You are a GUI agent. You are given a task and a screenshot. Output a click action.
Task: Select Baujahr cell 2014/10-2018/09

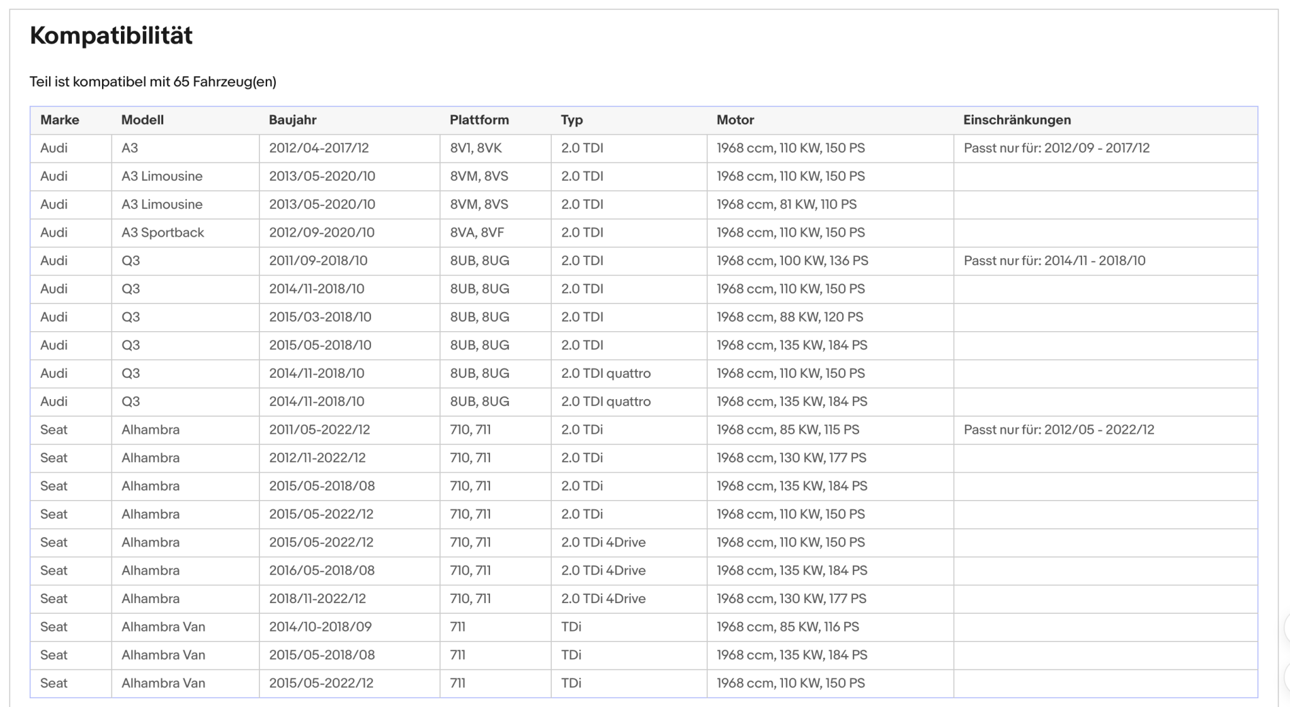(x=321, y=626)
